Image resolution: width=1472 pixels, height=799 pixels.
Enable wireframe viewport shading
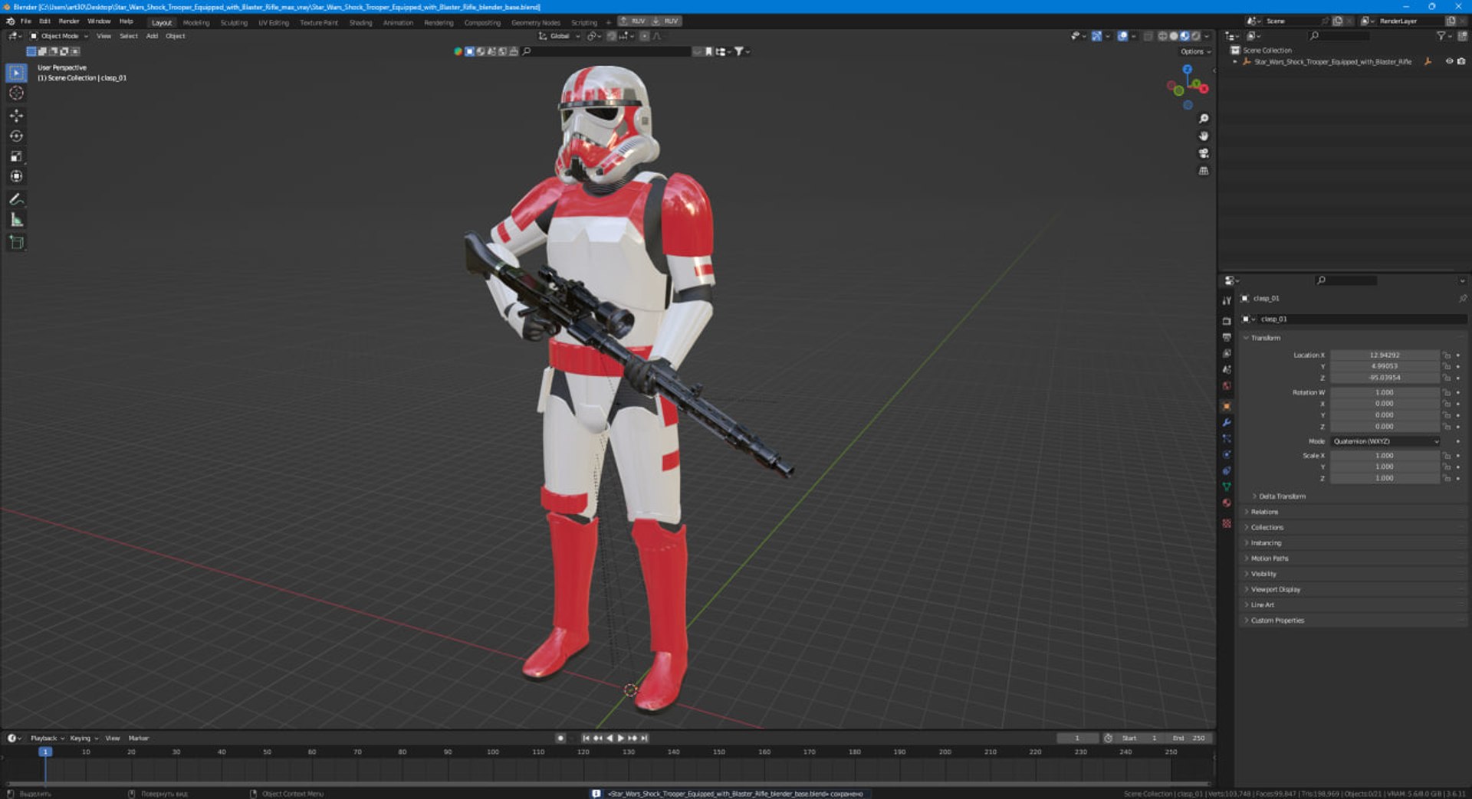[x=1162, y=36]
